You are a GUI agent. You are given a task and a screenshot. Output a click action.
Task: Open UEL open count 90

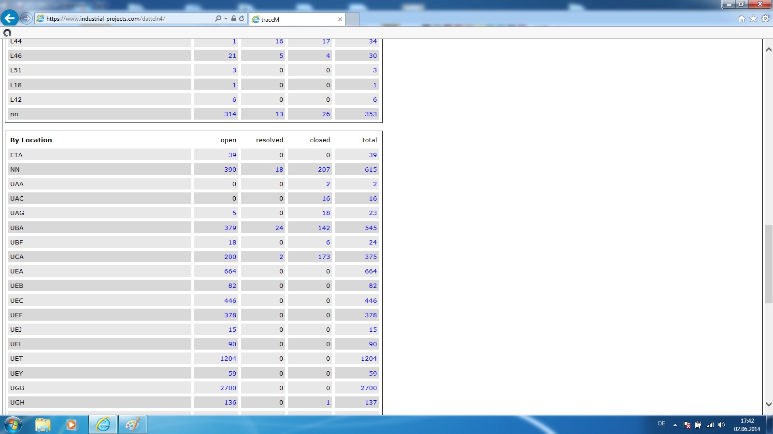pyautogui.click(x=232, y=344)
